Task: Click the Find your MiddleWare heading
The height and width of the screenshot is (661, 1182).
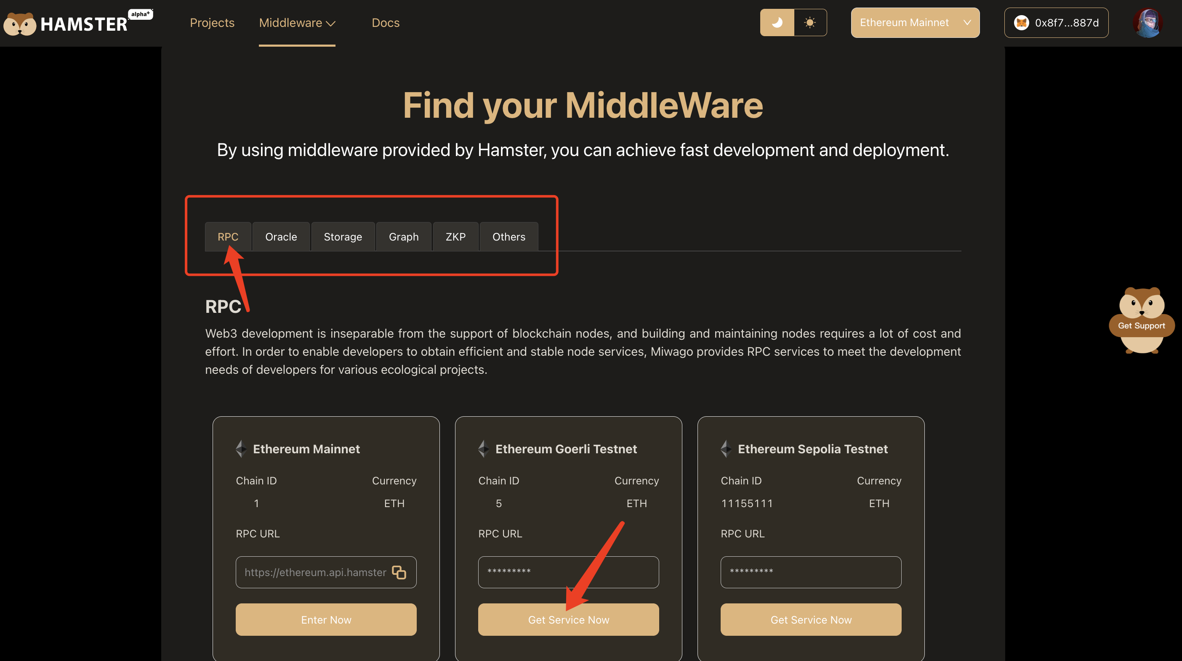Action: coord(583,106)
